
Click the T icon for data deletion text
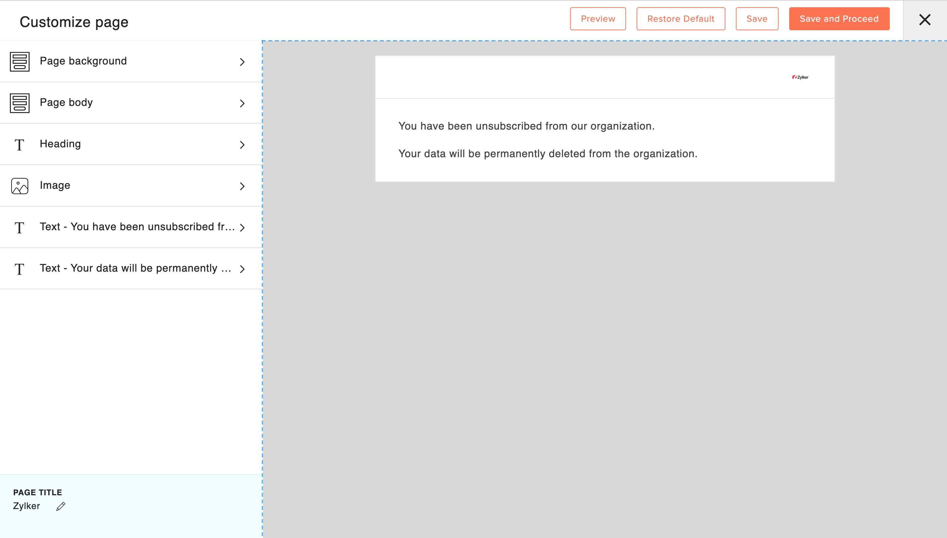click(x=20, y=269)
